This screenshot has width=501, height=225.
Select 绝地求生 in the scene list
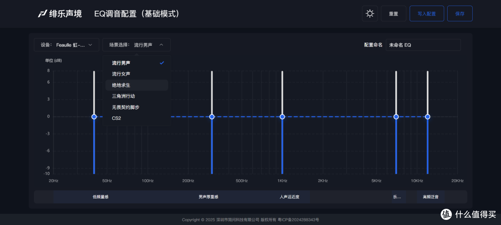tap(137, 85)
